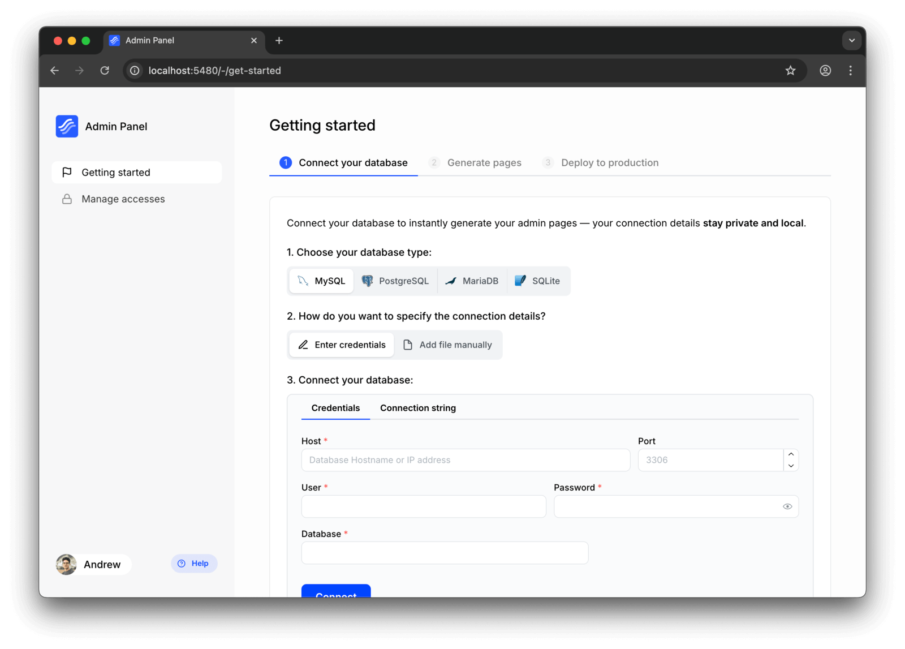The image size is (905, 649).
Task: Select Add file manually option
Action: (x=447, y=345)
